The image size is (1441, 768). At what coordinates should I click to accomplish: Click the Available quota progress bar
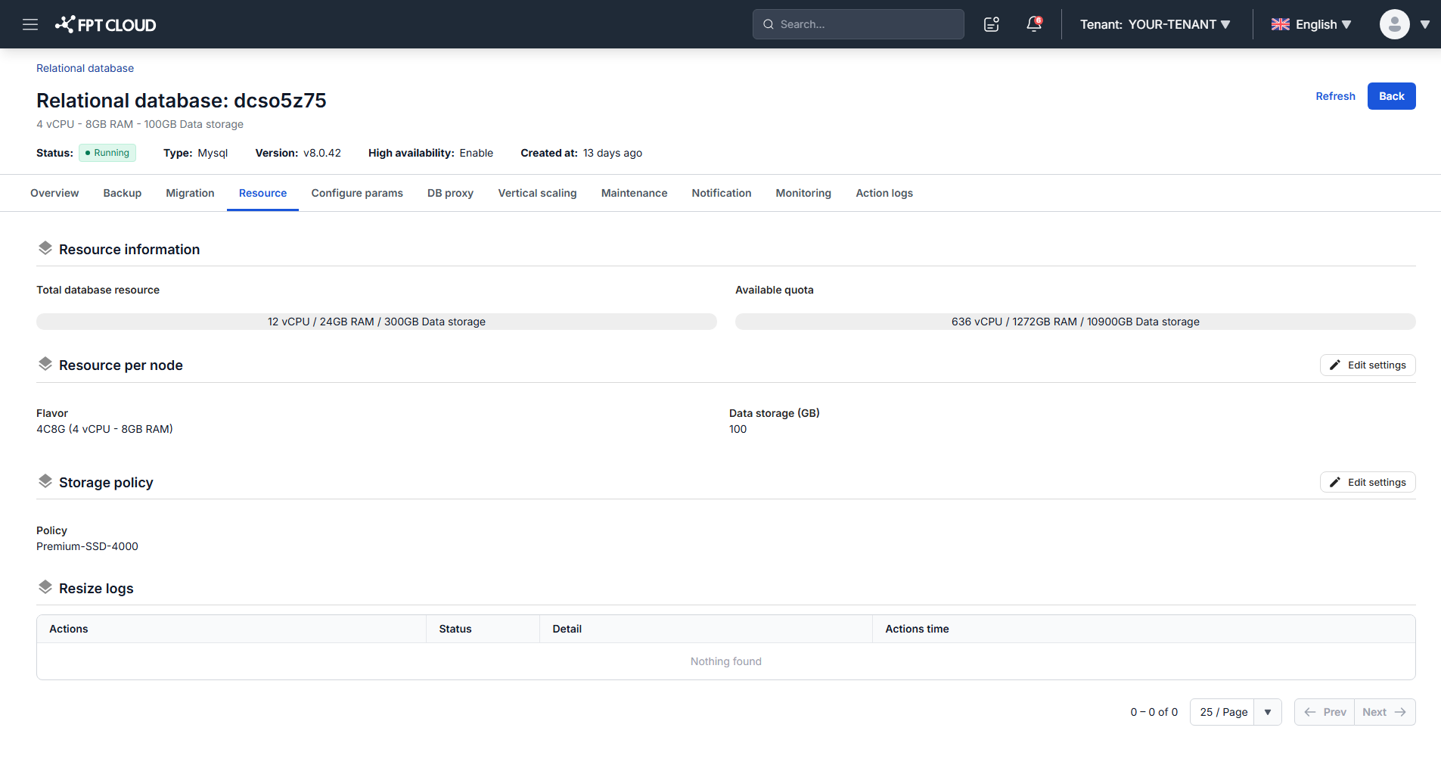1075,322
